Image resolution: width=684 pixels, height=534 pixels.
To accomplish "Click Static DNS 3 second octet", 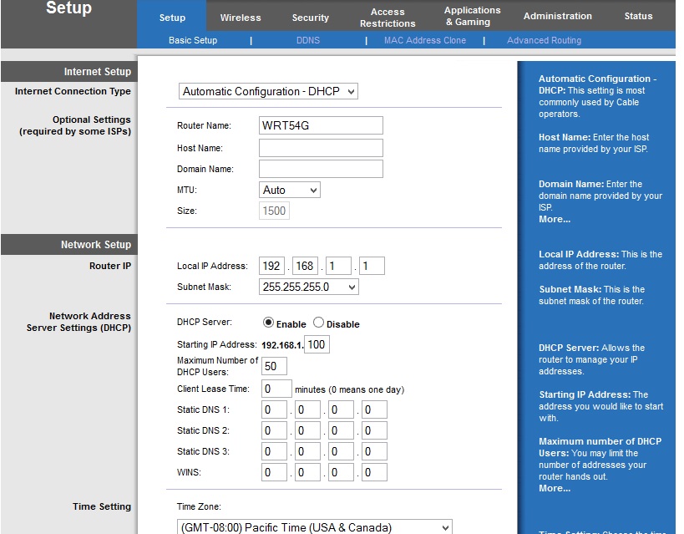I will (307, 451).
